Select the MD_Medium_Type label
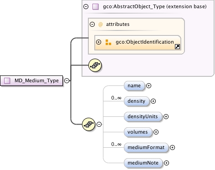This screenshot has width=215, height=170. coord(36,80)
